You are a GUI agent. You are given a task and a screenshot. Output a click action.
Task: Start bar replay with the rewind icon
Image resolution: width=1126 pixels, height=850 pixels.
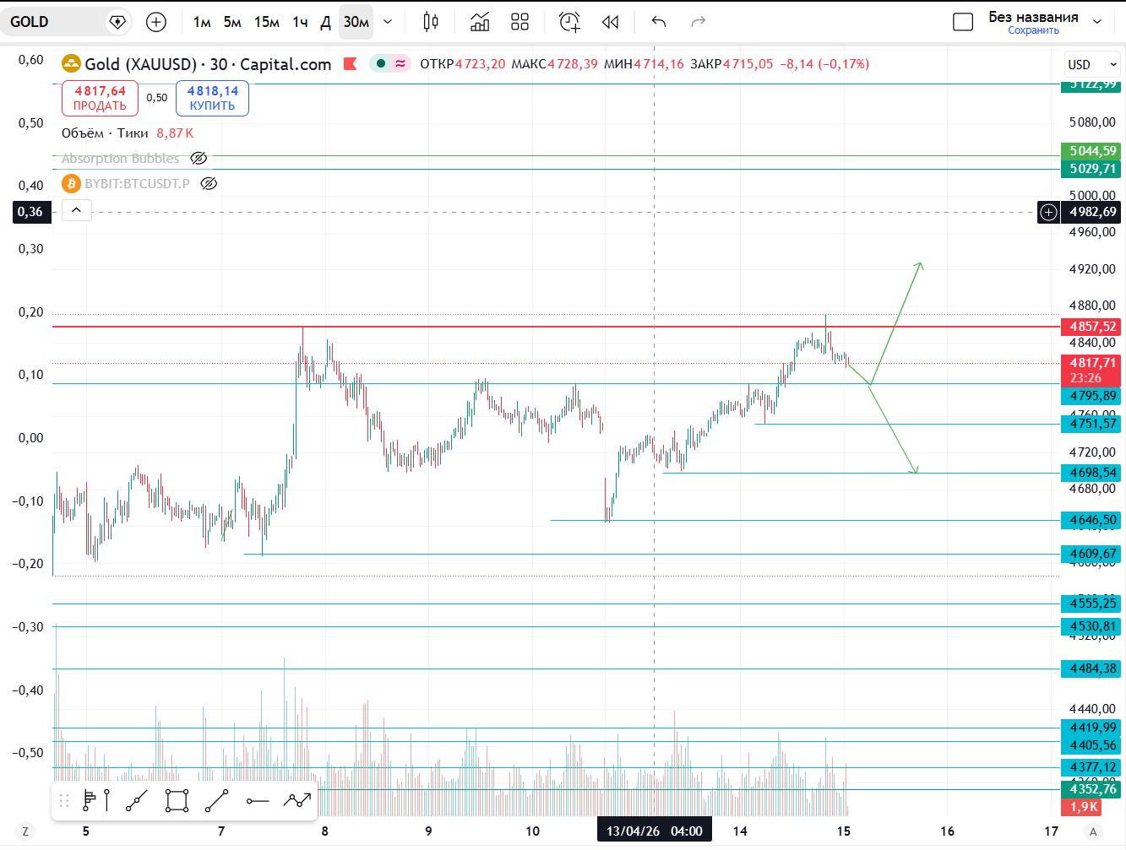pyautogui.click(x=611, y=22)
